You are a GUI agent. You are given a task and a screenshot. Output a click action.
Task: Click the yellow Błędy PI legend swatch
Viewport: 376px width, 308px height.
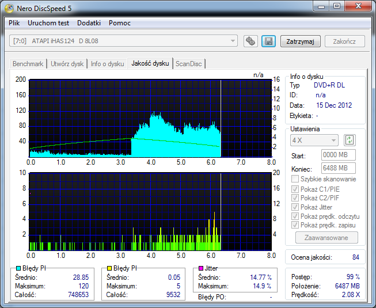109,268
